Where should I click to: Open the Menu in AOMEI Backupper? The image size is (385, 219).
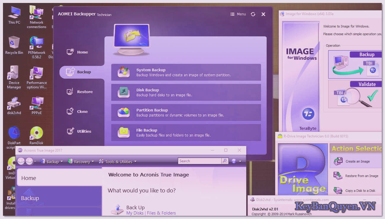[238, 14]
